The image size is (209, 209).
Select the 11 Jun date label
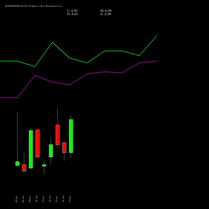pyautogui.click(x=43, y=199)
